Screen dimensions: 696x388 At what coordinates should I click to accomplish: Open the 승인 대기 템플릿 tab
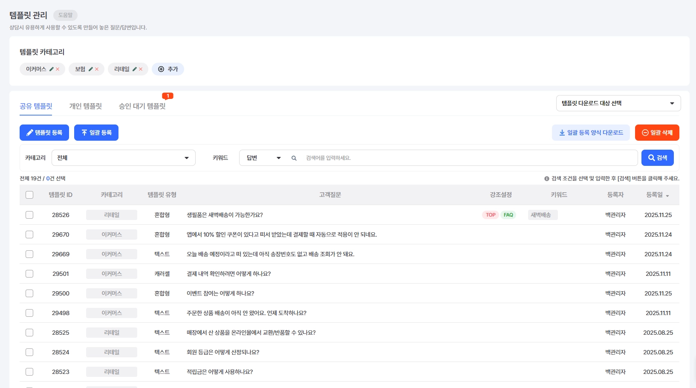coord(142,106)
